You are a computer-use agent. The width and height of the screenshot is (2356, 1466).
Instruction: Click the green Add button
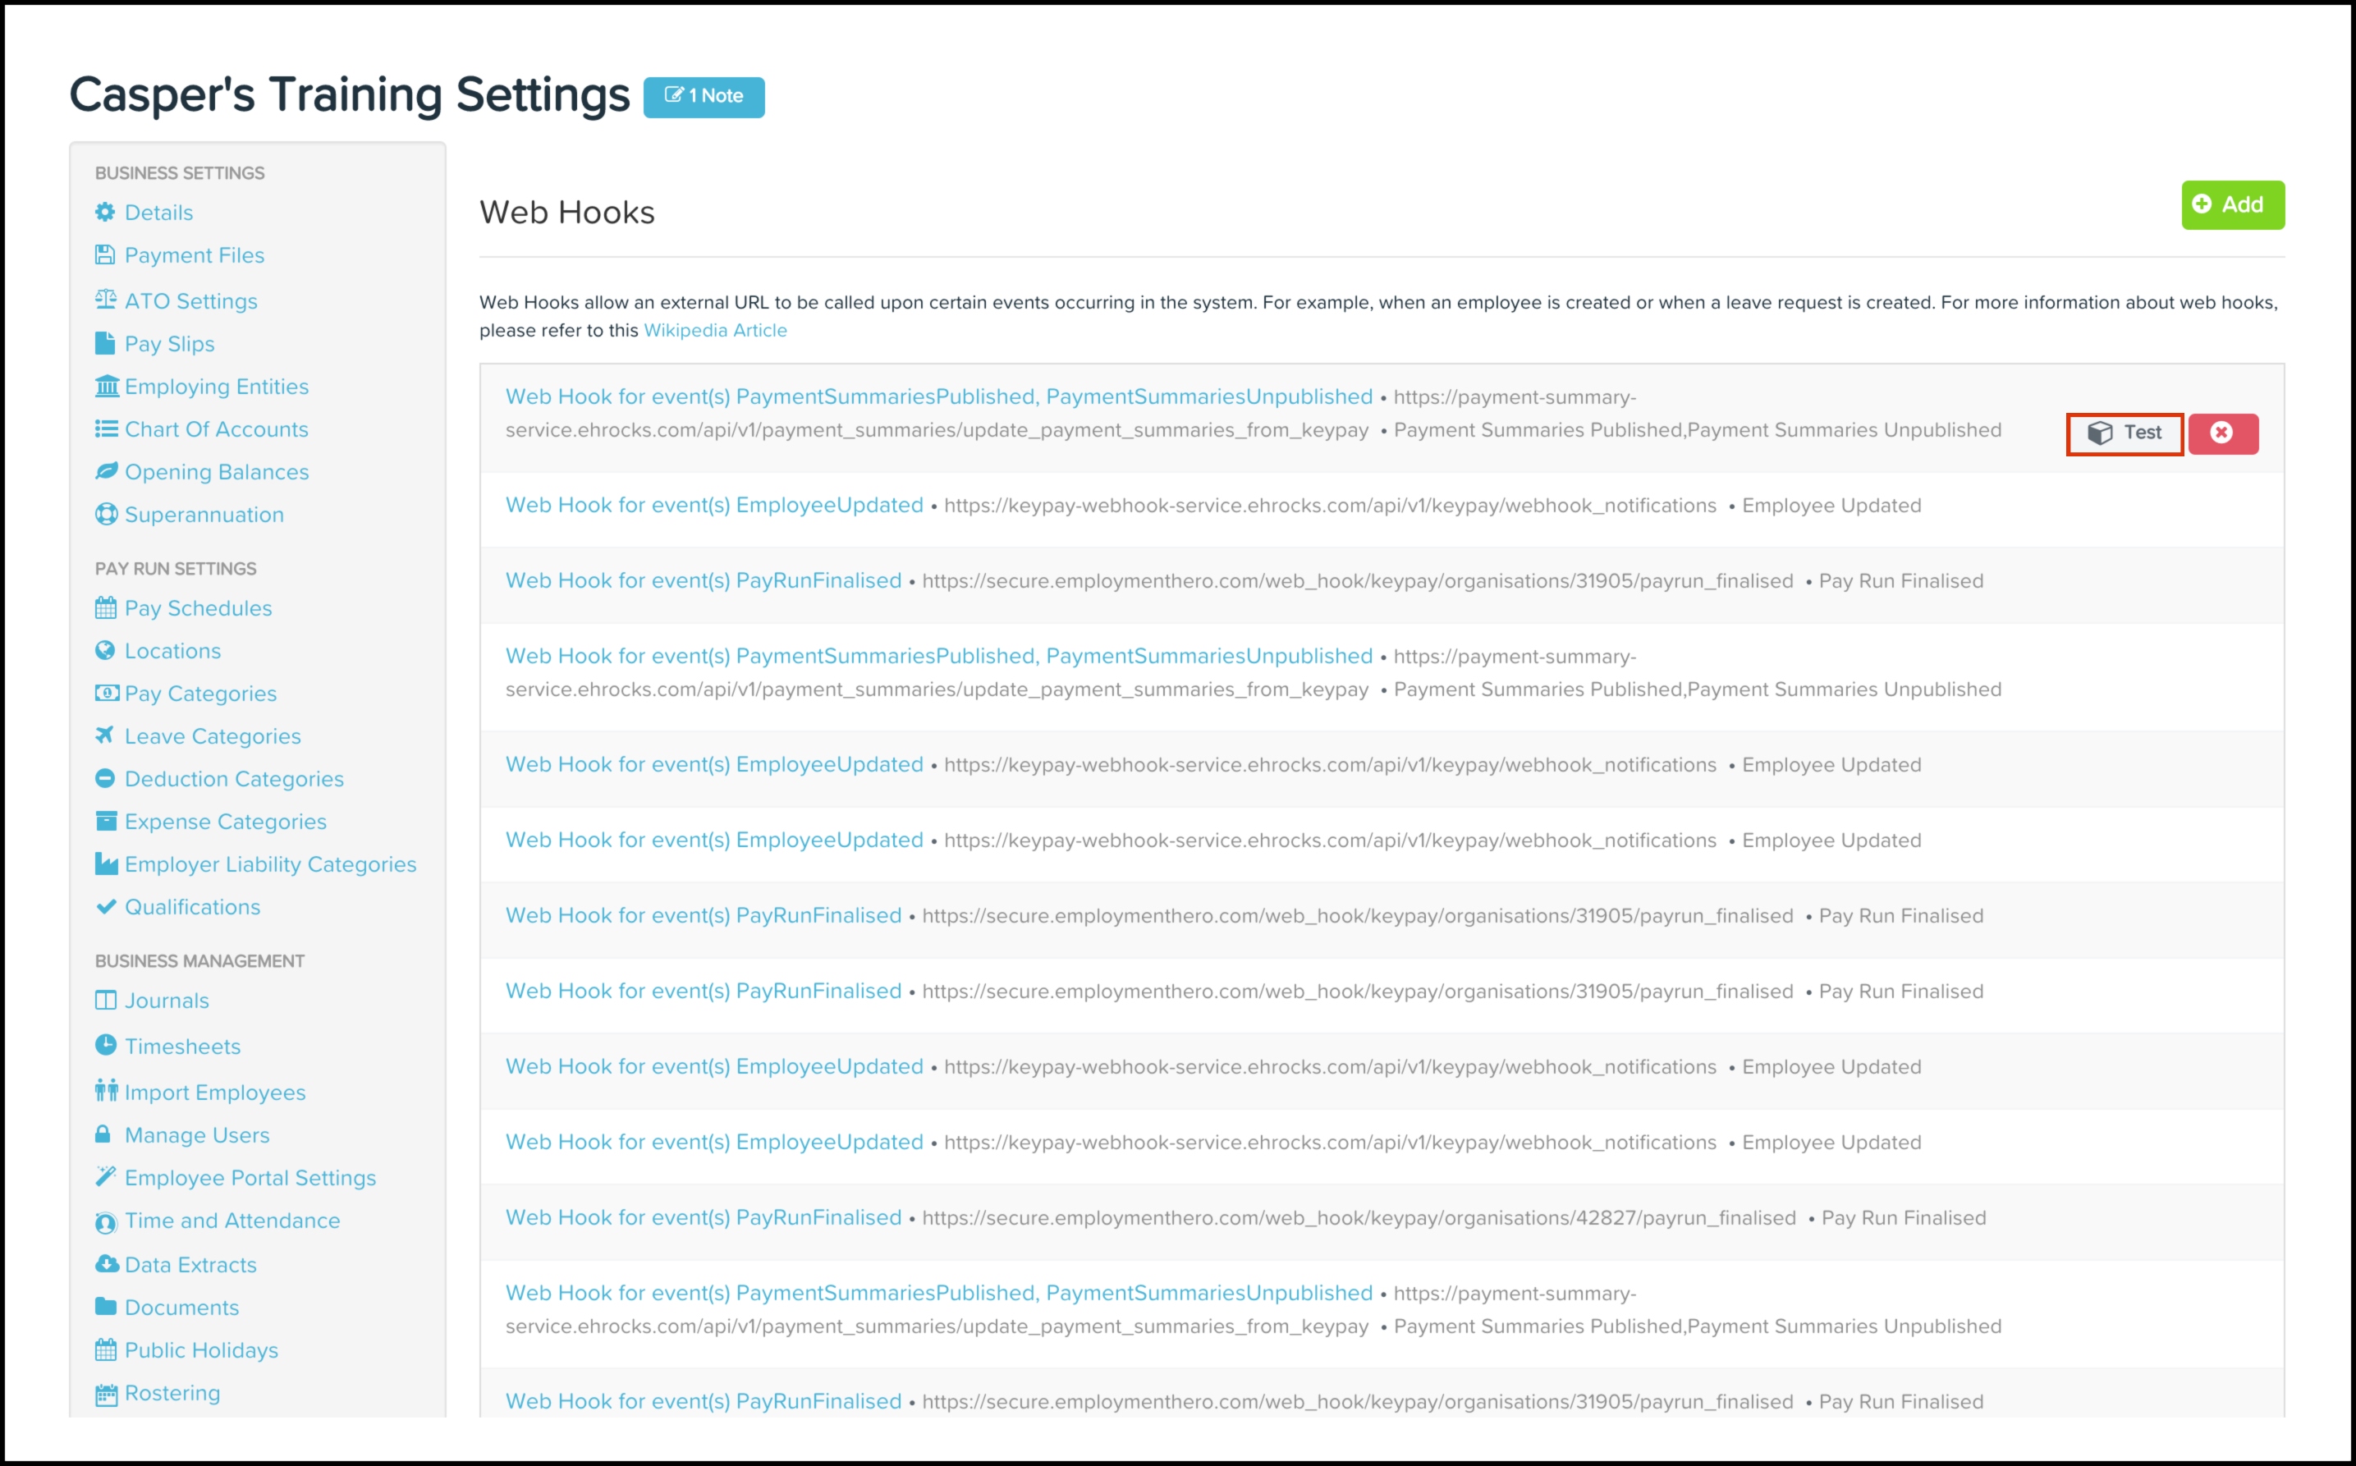tap(2233, 204)
